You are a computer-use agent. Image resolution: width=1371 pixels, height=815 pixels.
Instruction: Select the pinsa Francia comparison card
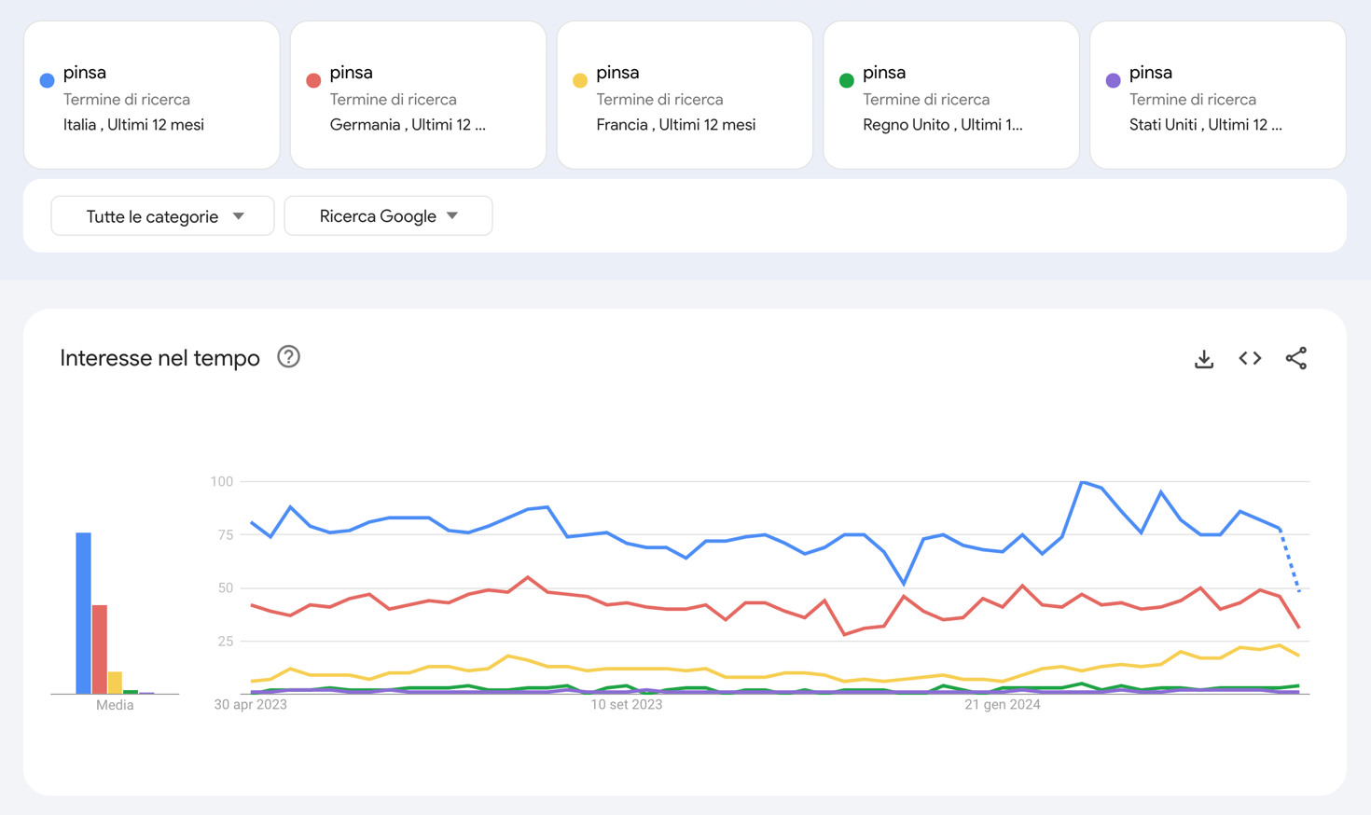685,95
